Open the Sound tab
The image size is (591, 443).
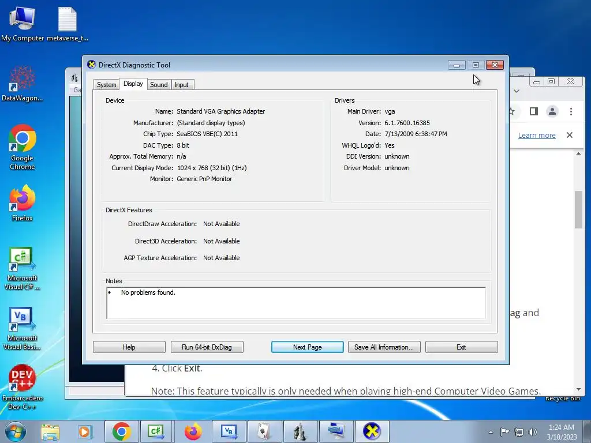click(159, 85)
